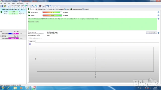
Task: Switch to the Disk Performance tab
Action: tap(76, 9)
